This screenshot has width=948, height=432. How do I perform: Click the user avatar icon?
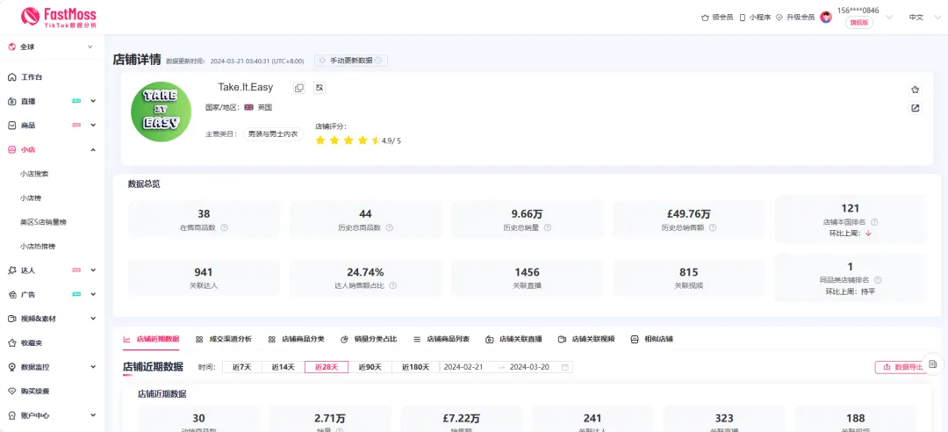click(826, 17)
